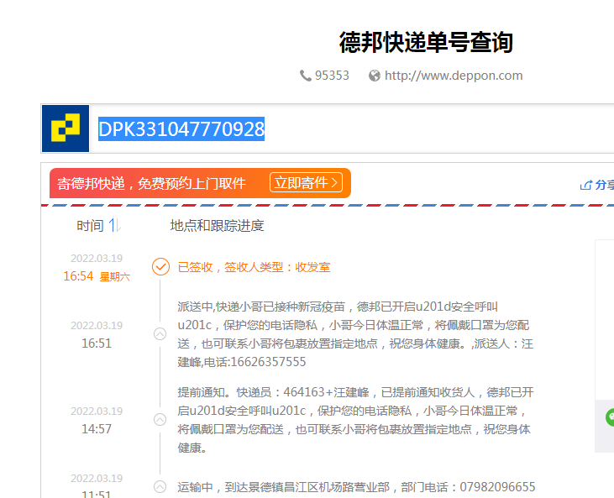
Task: Click the hotline number 95353
Action: [332, 76]
